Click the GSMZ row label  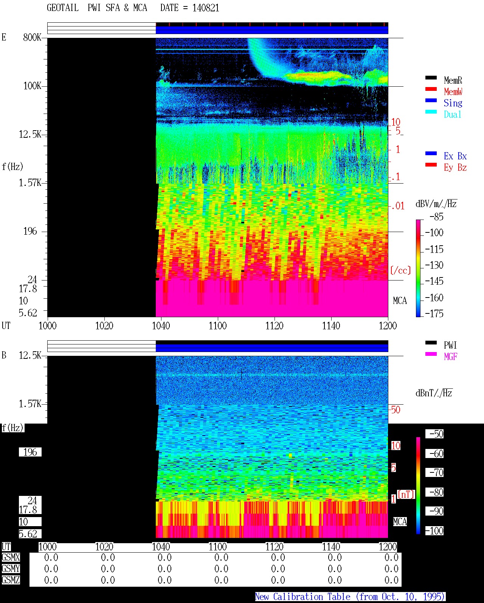[x=11, y=580]
